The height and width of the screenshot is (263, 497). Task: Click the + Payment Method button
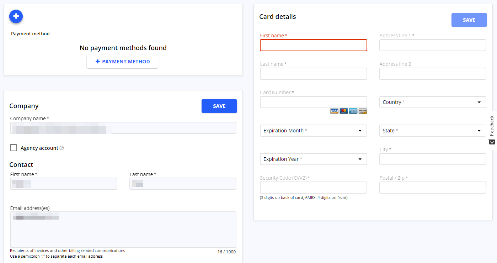(x=122, y=62)
